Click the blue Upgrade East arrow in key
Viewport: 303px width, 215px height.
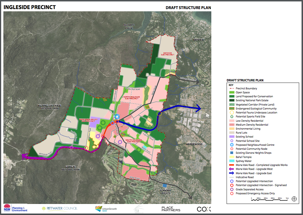pyautogui.click(x=232, y=173)
